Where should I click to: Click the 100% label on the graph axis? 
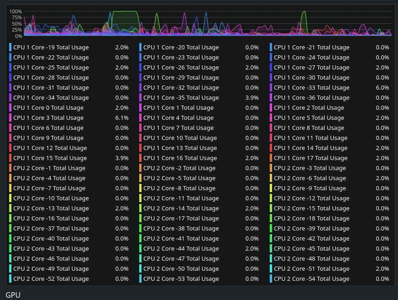click(16, 11)
